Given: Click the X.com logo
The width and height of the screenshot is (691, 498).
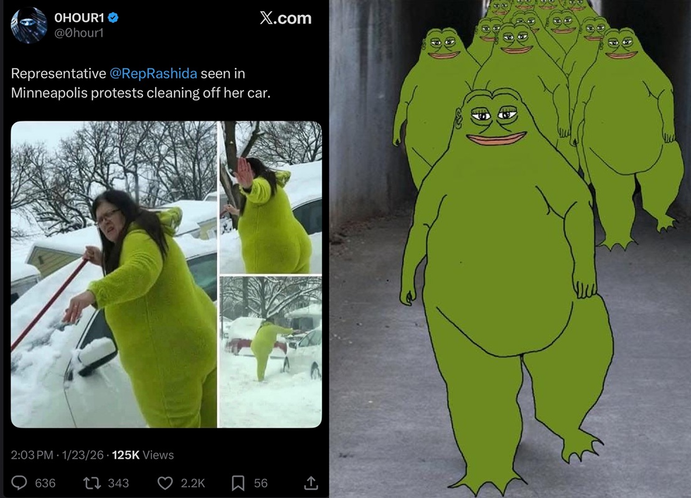Looking at the screenshot, I should tap(286, 18).
